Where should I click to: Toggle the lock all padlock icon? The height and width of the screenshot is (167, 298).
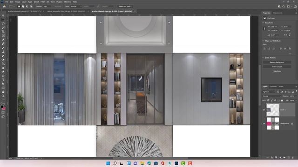point(282,101)
